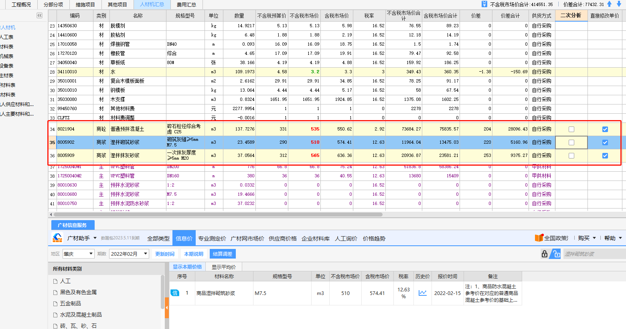Viewport: 626px width, 329px height.
Task: Click the blue 信 badge icon
Action: 175,293
